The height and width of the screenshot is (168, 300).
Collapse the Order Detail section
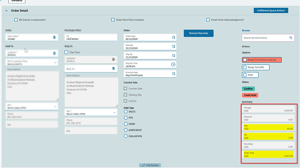7,11
